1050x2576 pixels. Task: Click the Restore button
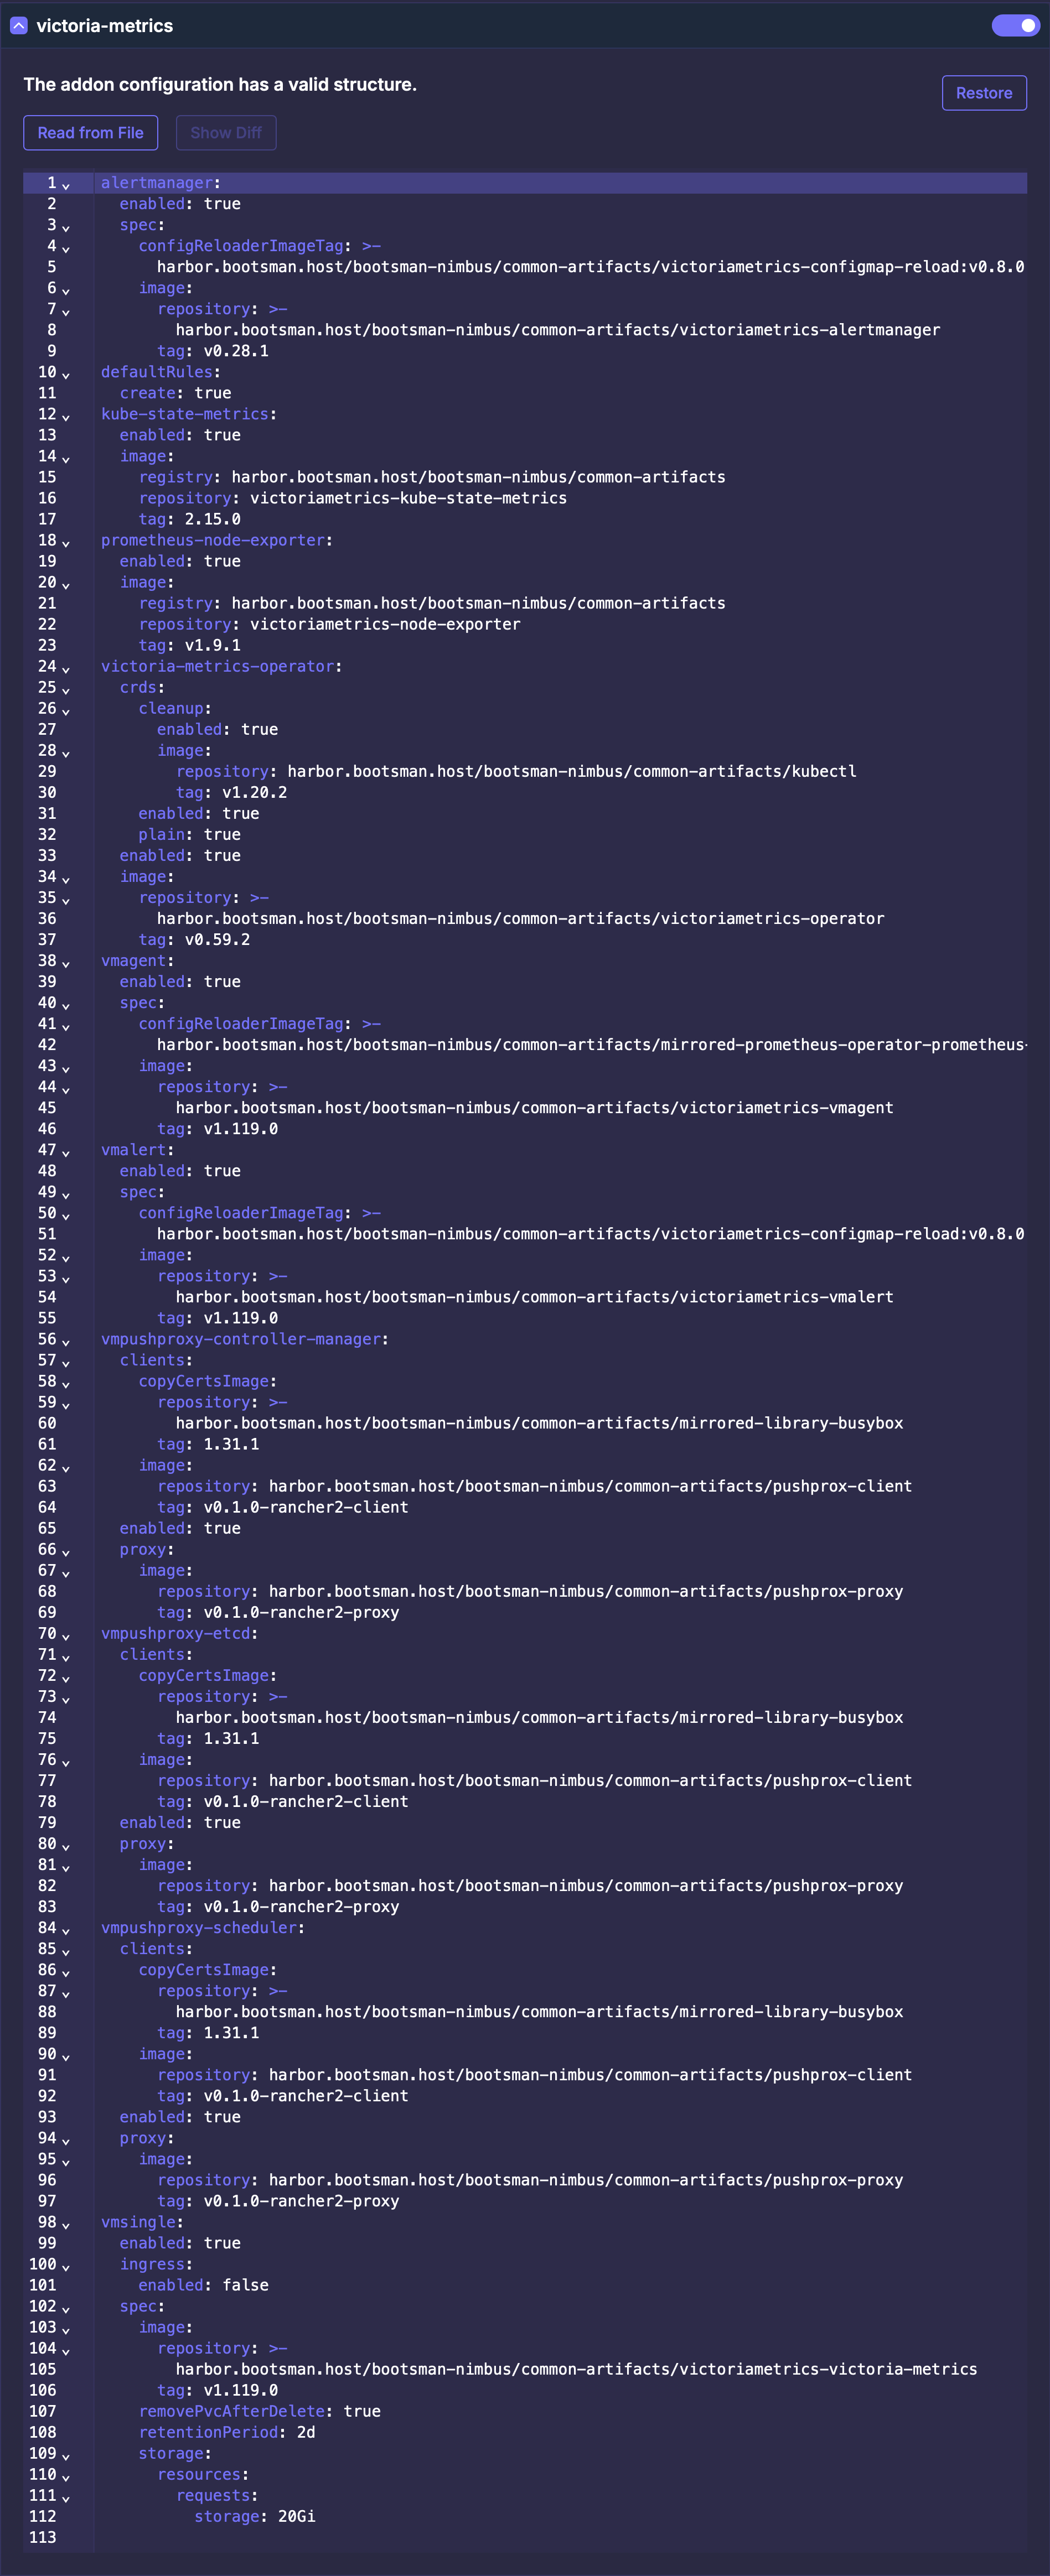click(x=983, y=93)
